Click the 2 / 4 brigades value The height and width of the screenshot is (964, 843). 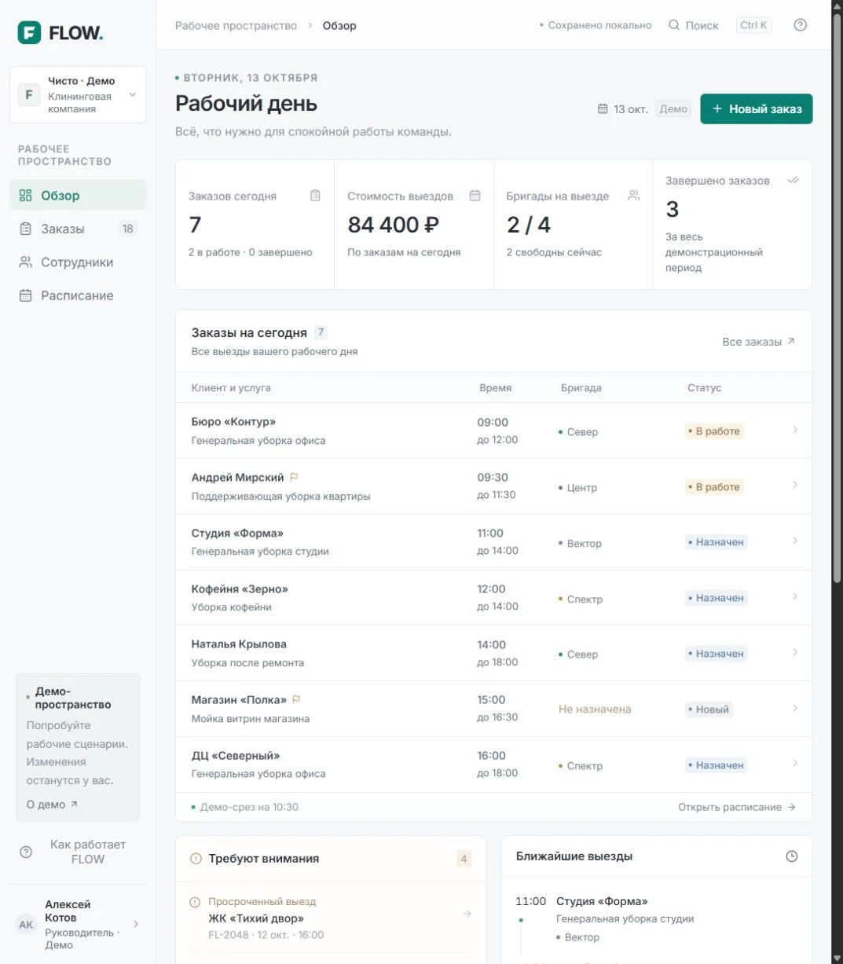(x=529, y=225)
